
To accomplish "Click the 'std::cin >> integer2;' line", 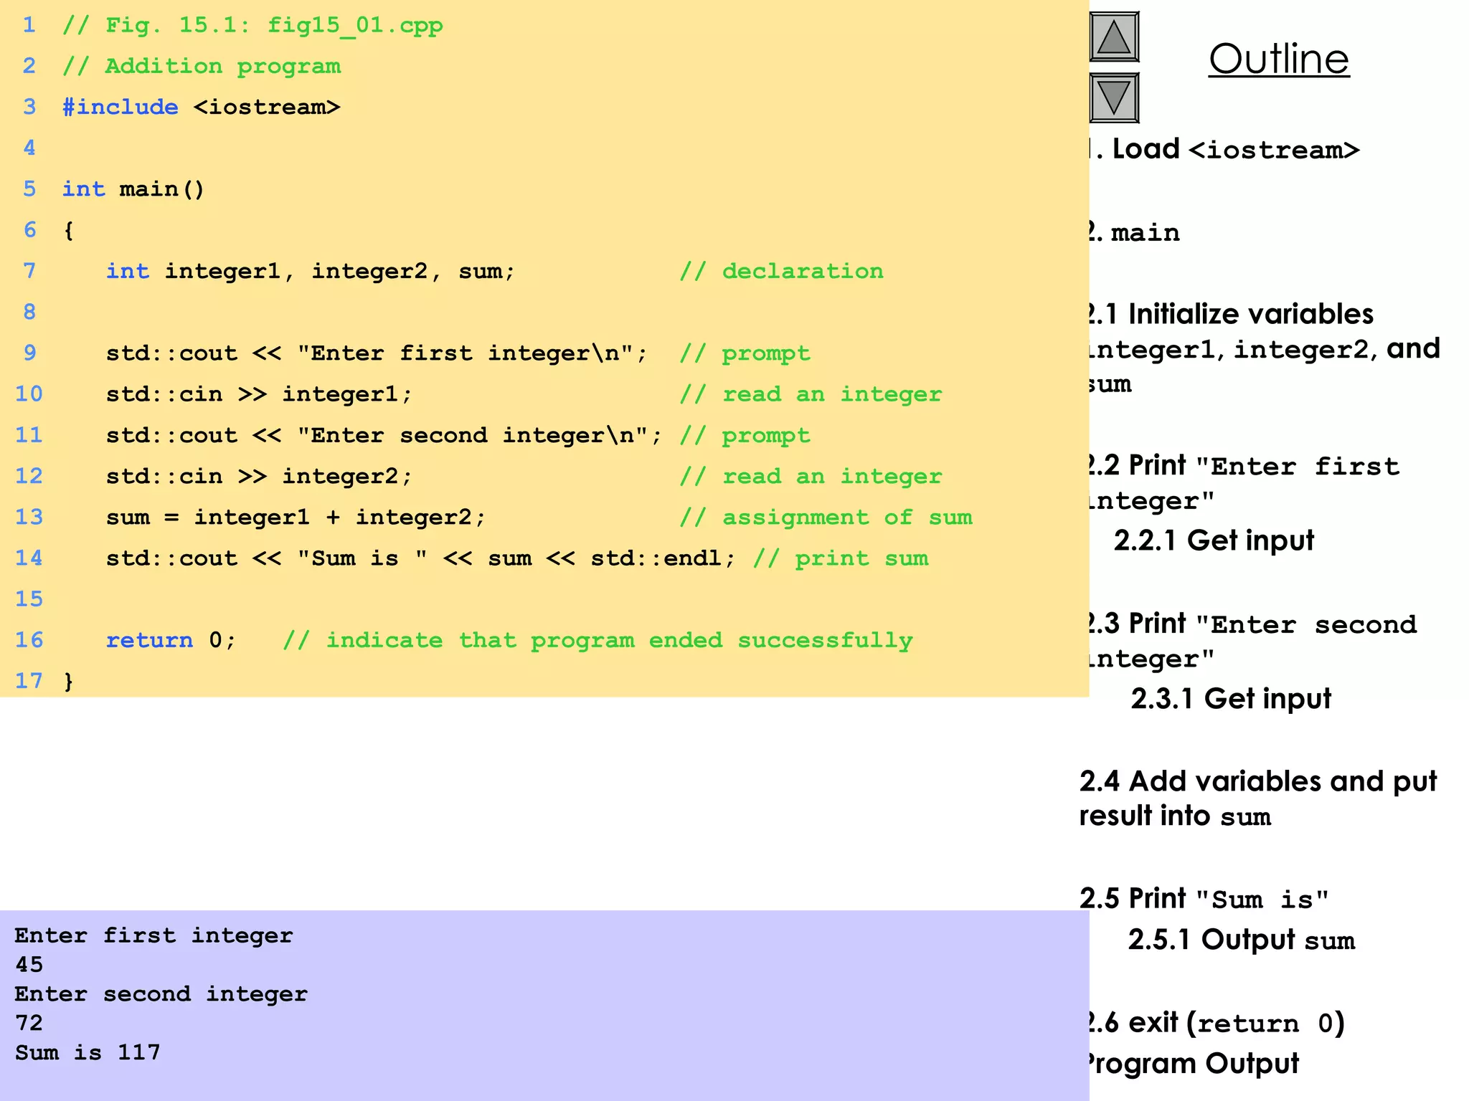I will [259, 476].
